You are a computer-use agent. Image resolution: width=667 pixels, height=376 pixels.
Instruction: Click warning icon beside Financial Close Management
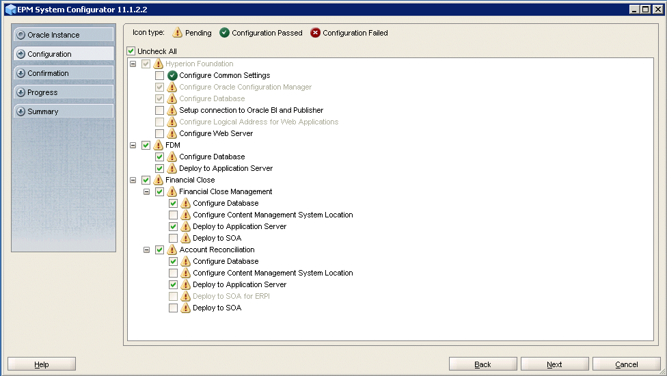pos(172,191)
